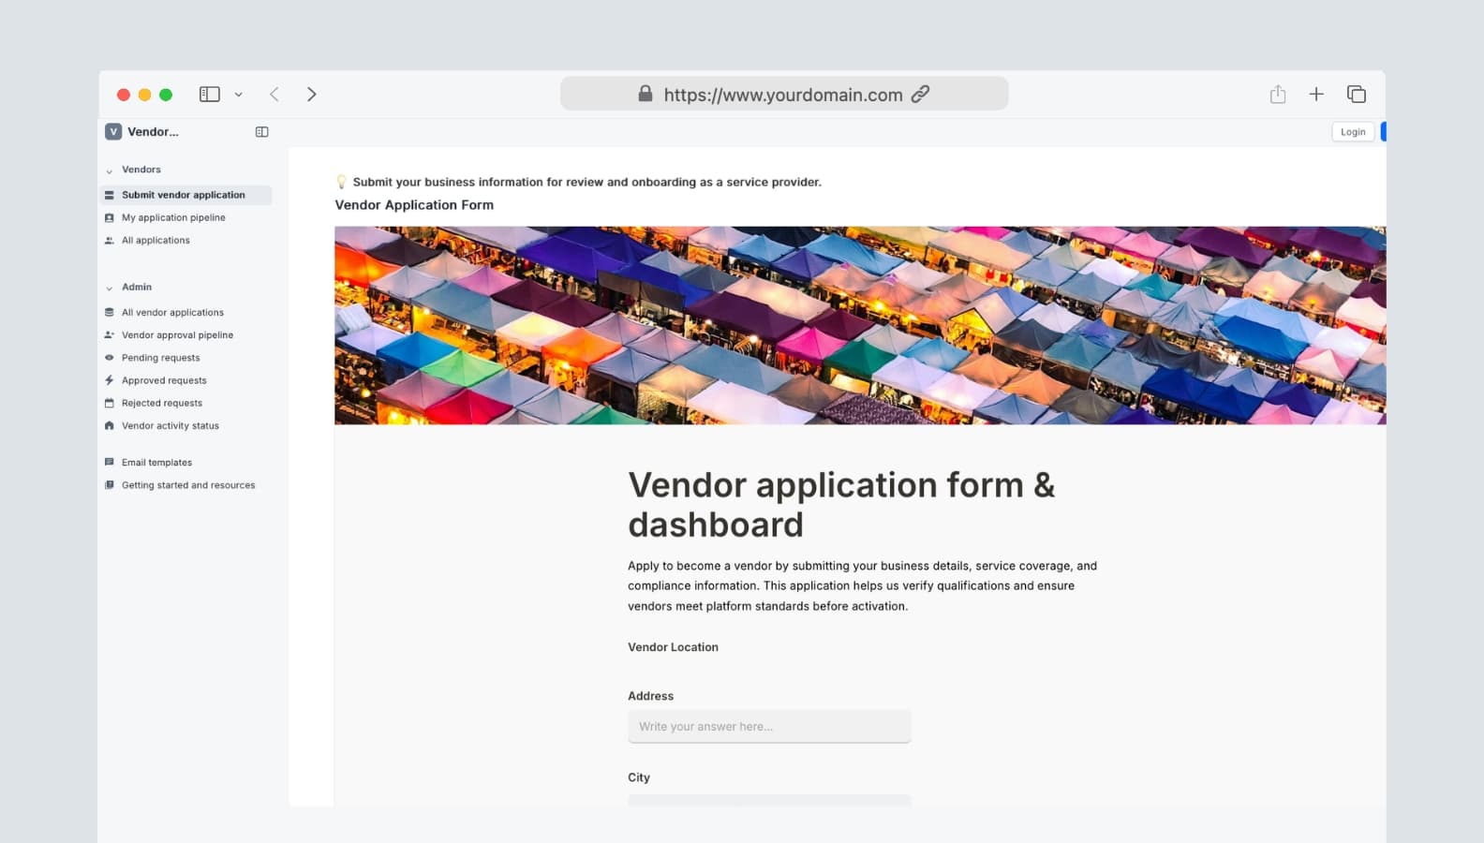Viewport: 1484px width, 843px height.
Task: Click the My application pipeline icon
Action: pos(110,217)
